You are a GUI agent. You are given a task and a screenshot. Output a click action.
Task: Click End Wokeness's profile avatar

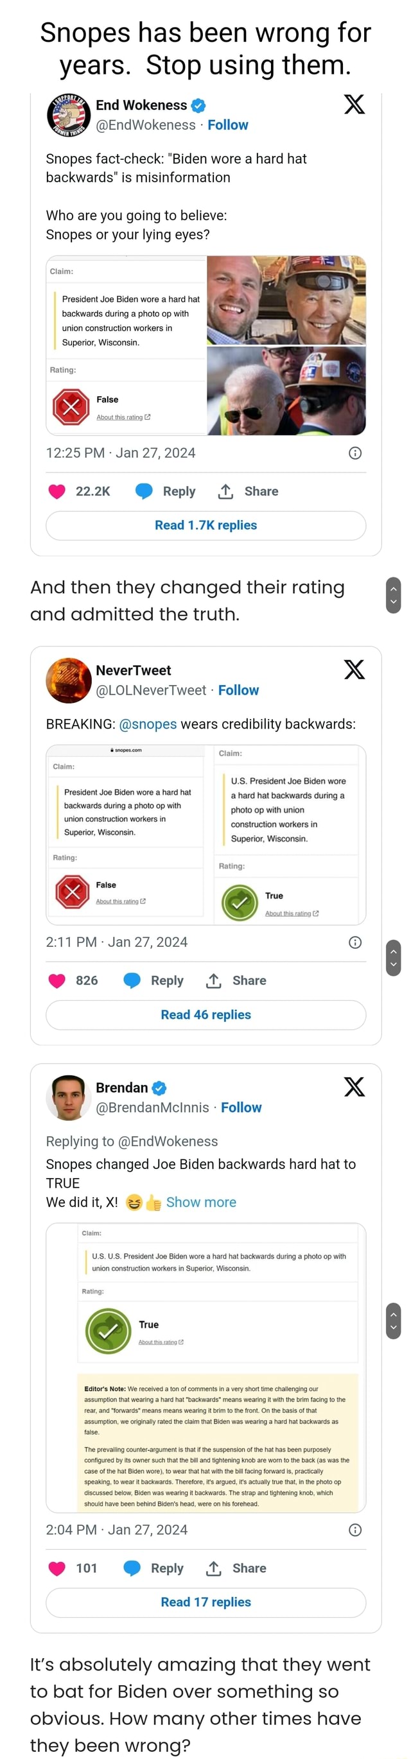click(x=69, y=113)
